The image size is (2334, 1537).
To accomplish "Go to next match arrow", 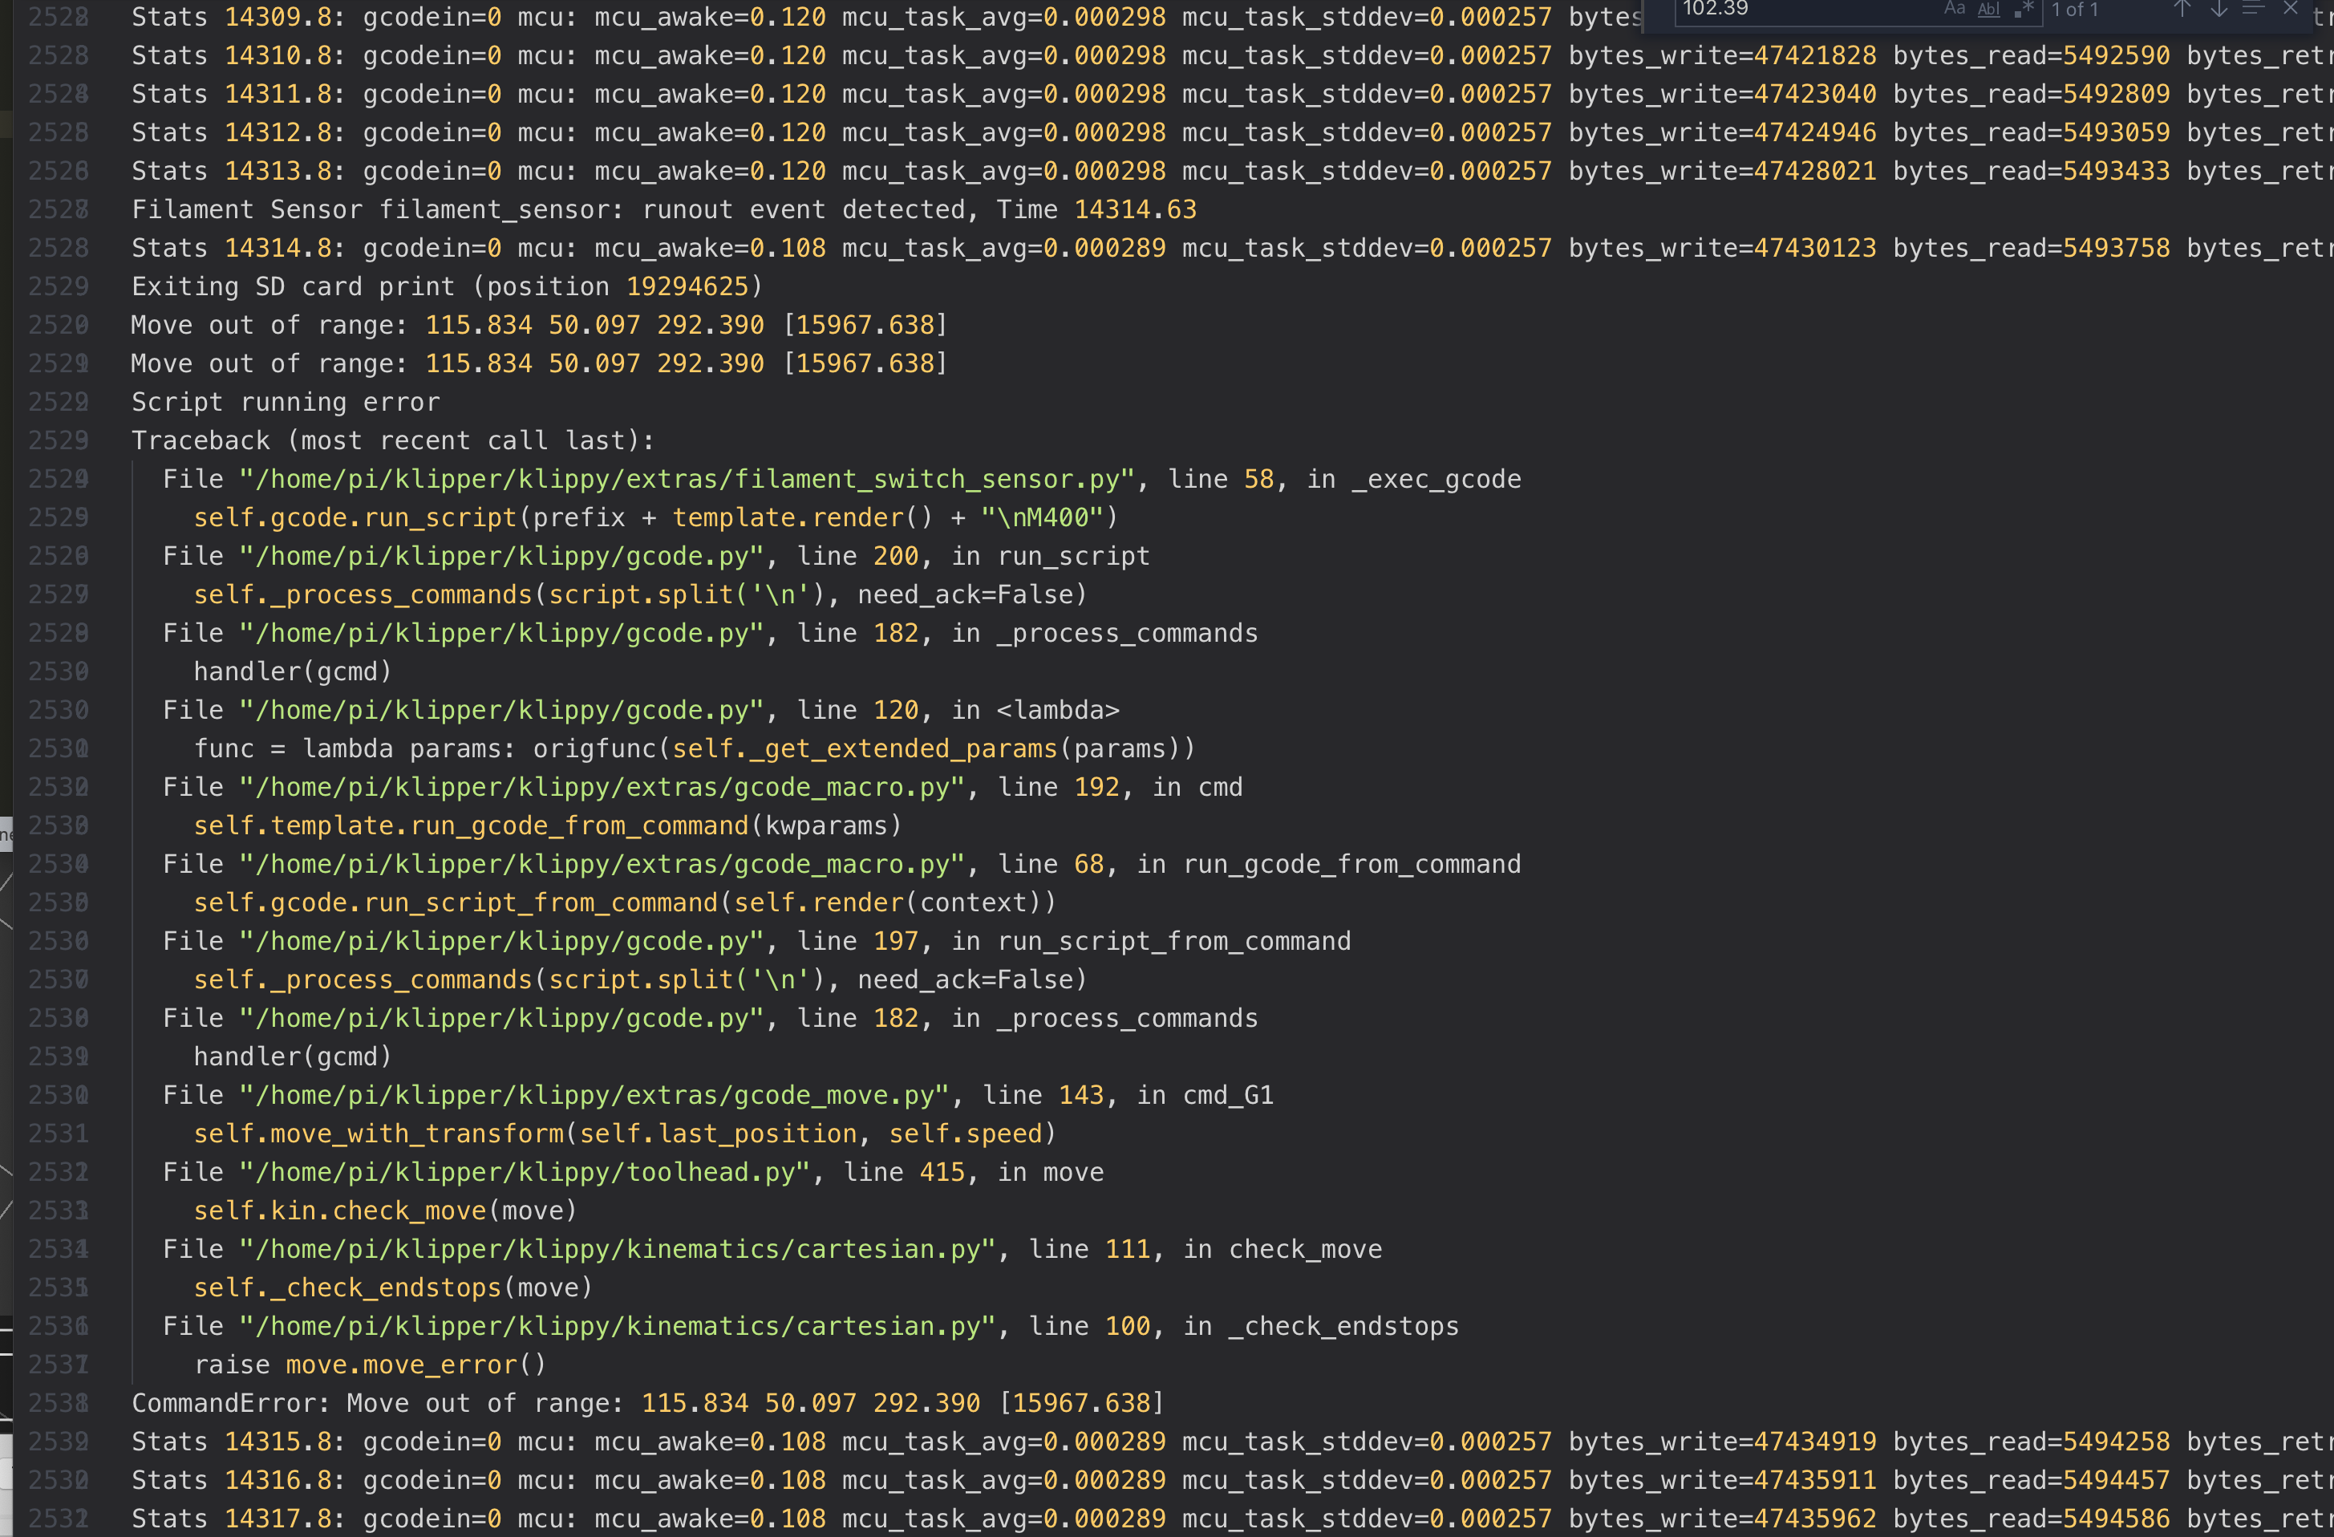I will click(x=2219, y=10).
